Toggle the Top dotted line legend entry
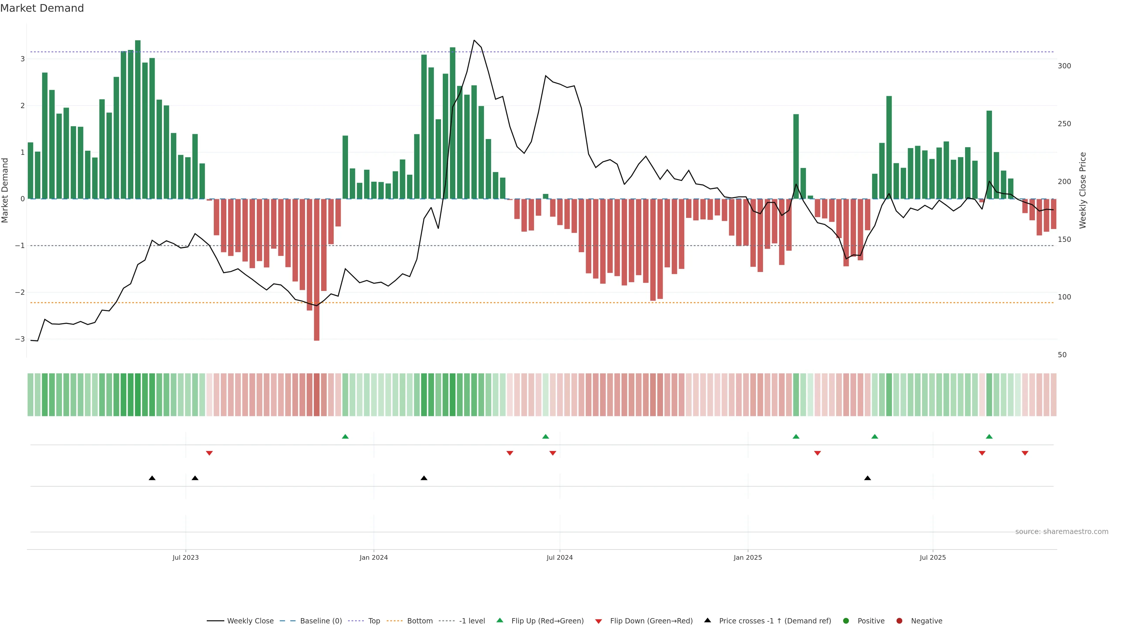The height and width of the screenshot is (631, 1123). pyautogui.click(x=374, y=620)
